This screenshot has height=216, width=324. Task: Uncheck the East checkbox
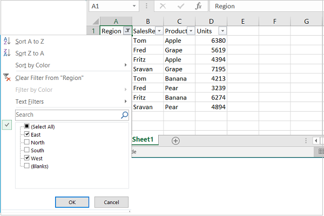pos(26,134)
